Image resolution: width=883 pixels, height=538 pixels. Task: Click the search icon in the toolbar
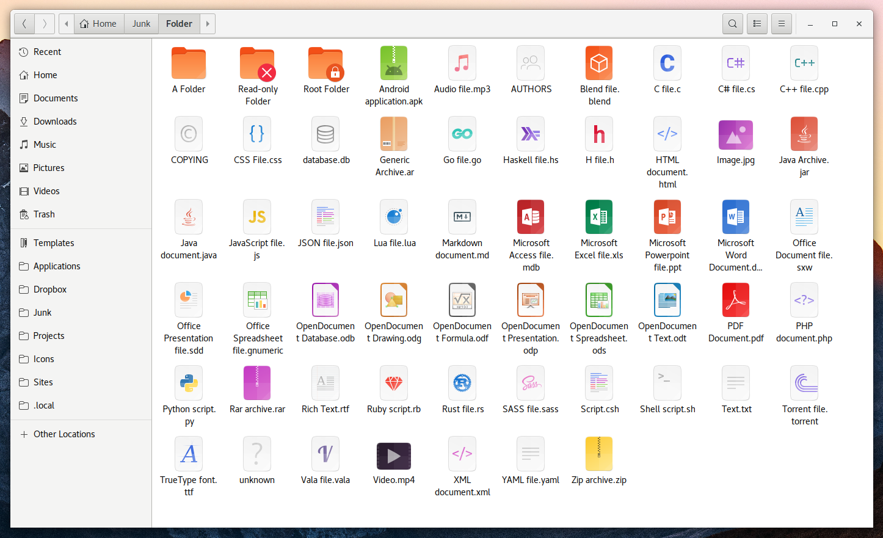(732, 23)
